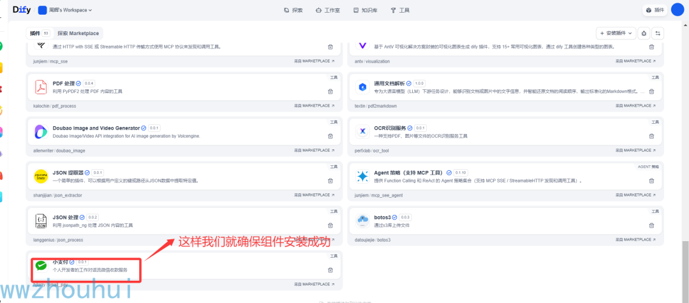The height and width of the screenshot is (303, 689).
Task: Open MARKETPLACE link for junjiem/mcp_see_agent
Action: click(636, 195)
